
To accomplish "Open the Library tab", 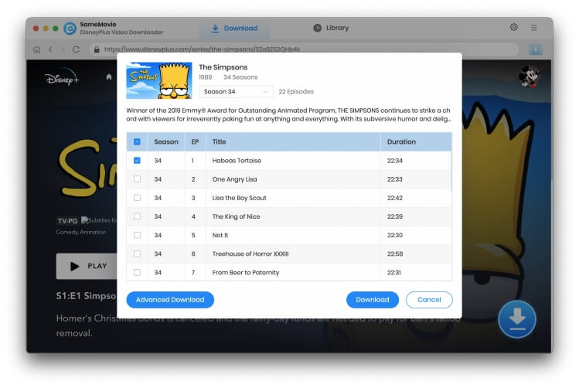I will (331, 29).
